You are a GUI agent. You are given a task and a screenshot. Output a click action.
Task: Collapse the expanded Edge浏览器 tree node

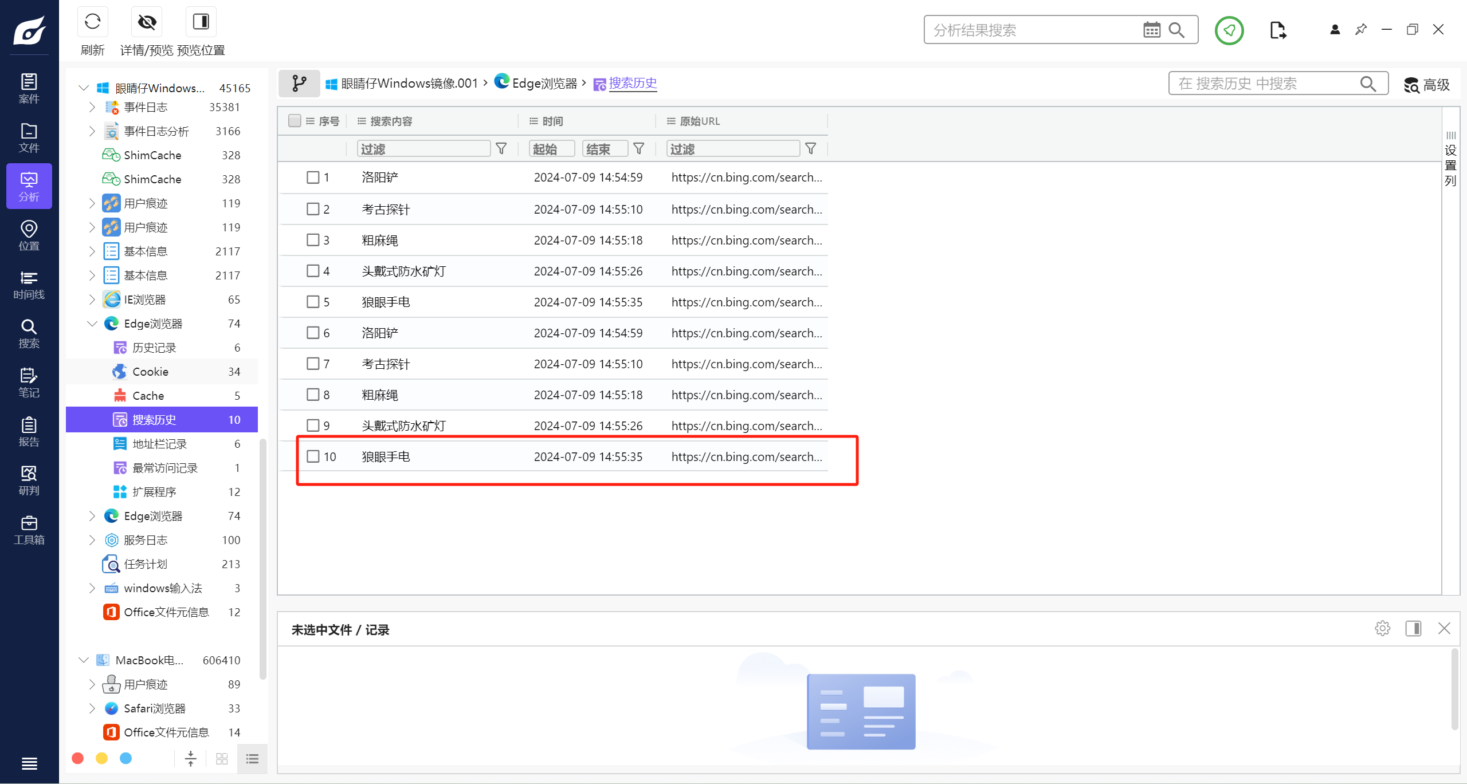[x=92, y=324]
